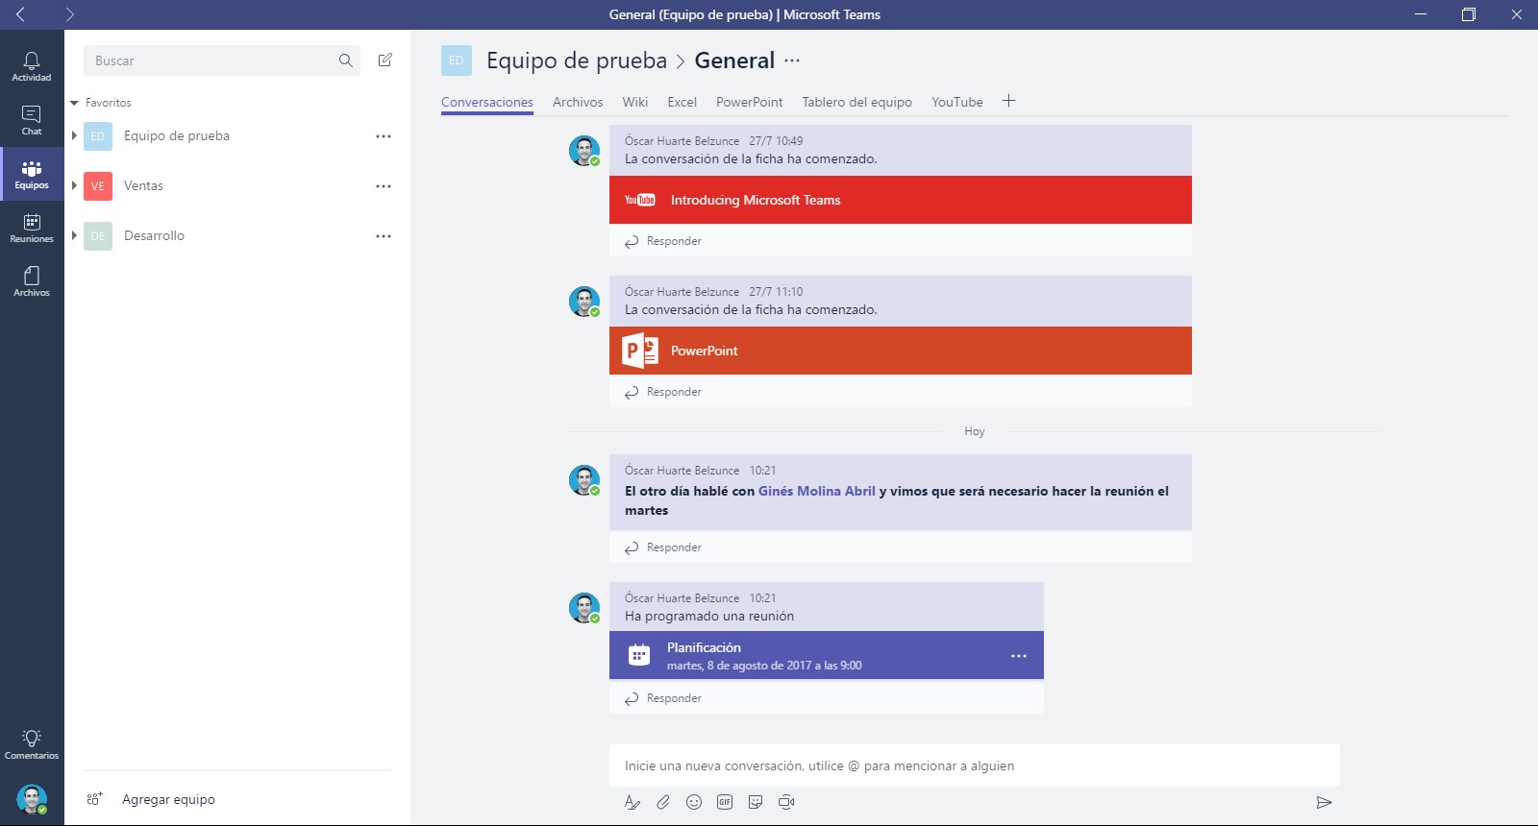
Task: Open the Archivos section in sidebar
Action: coord(32,281)
